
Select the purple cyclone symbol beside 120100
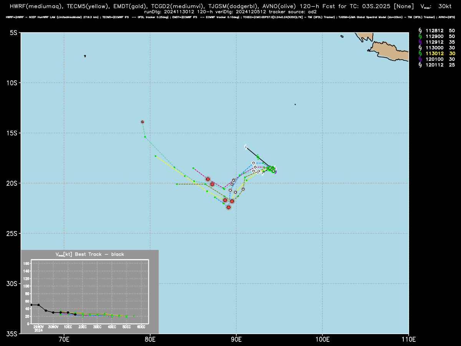pos(420,59)
